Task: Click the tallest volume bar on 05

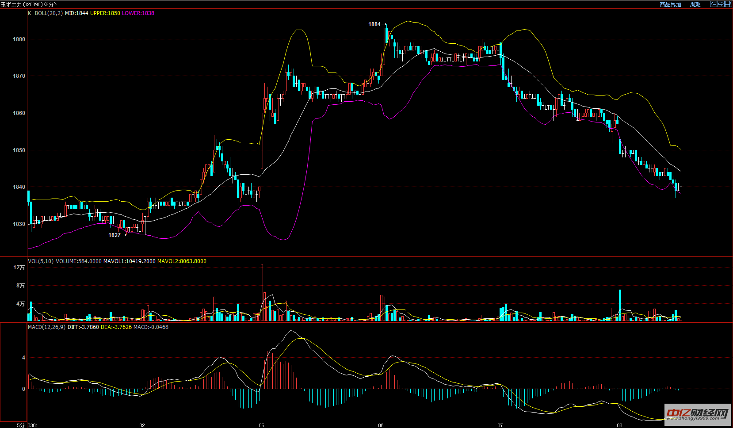Action: [262, 292]
